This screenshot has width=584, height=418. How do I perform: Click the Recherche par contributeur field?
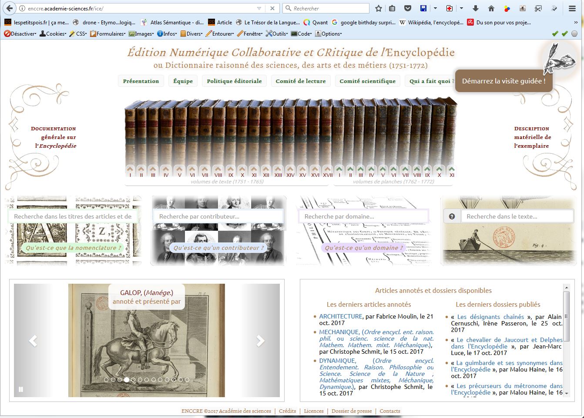[x=218, y=216]
